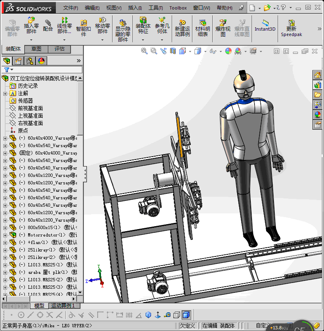Viewport: 324px width, 331px height.
Task: Select 传感器 in feature tree
Action: click(25, 101)
